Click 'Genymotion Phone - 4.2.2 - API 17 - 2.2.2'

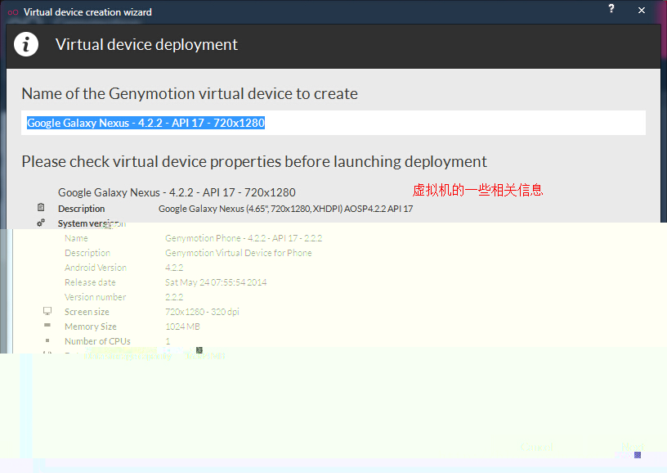[x=244, y=238]
